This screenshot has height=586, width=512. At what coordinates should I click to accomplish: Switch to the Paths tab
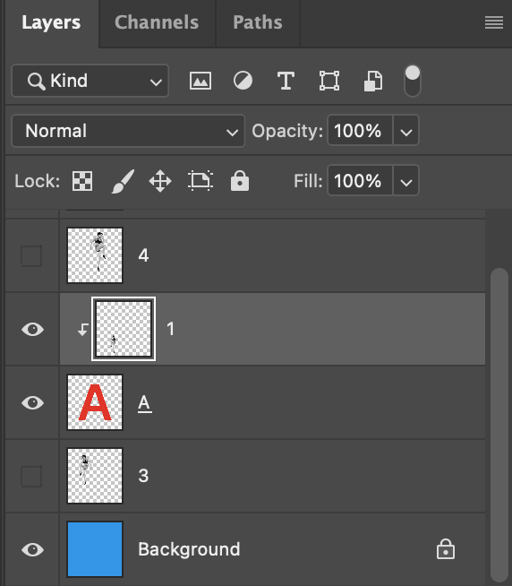coord(258,22)
